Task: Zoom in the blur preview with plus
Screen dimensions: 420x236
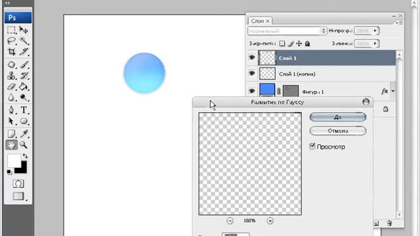Action: pyautogui.click(x=270, y=221)
